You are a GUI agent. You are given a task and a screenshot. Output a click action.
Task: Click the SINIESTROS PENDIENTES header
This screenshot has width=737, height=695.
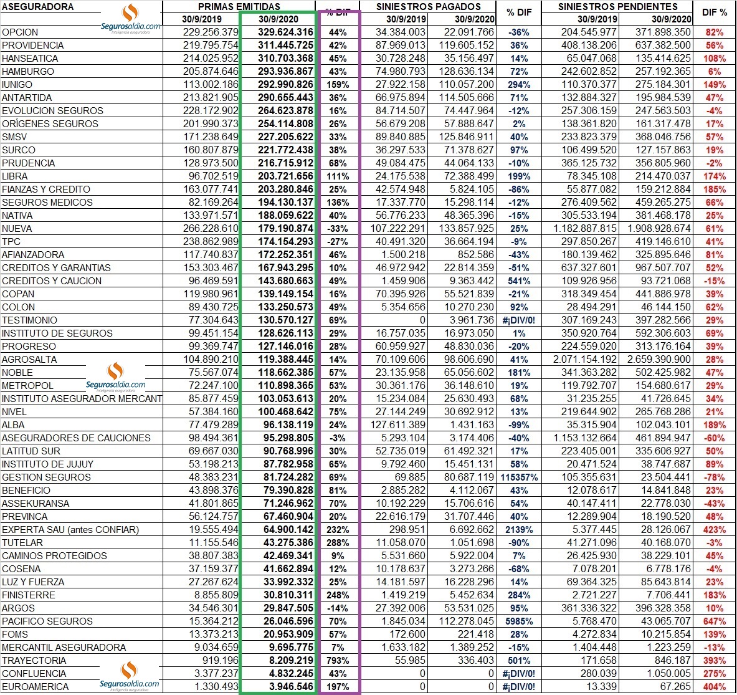coord(617,7)
